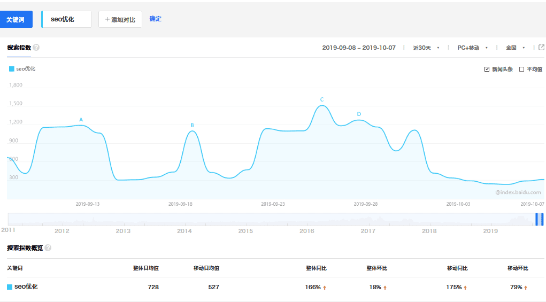Click the blue seo优化 legend square

point(12,69)
